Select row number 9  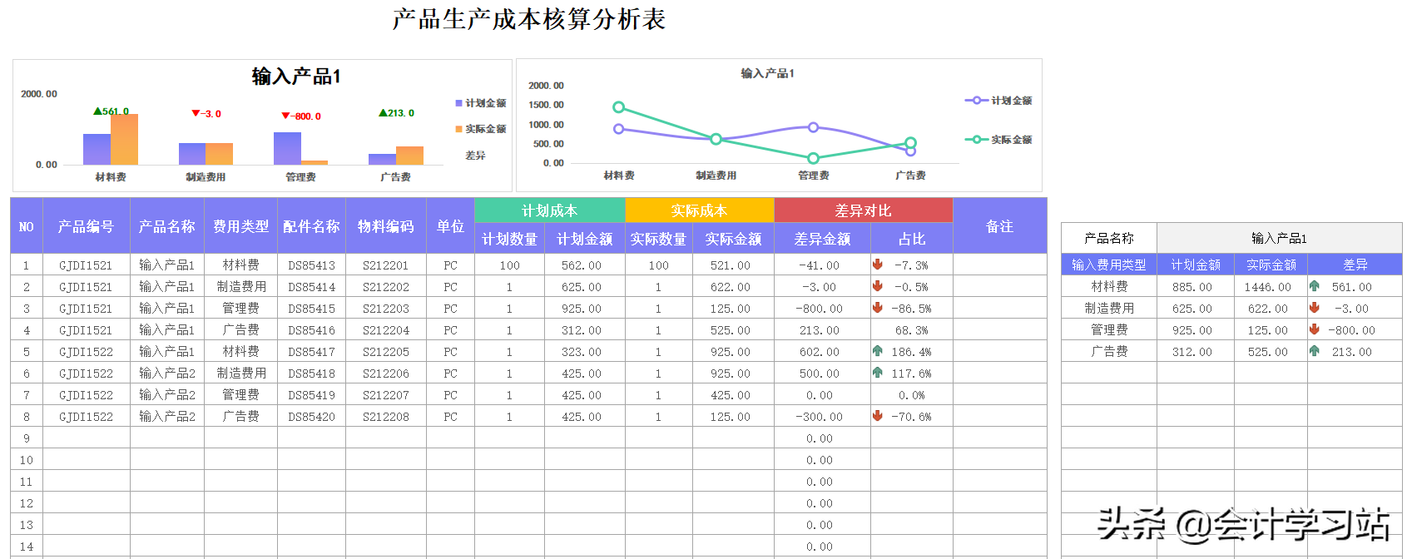click(x=27, y=438)
